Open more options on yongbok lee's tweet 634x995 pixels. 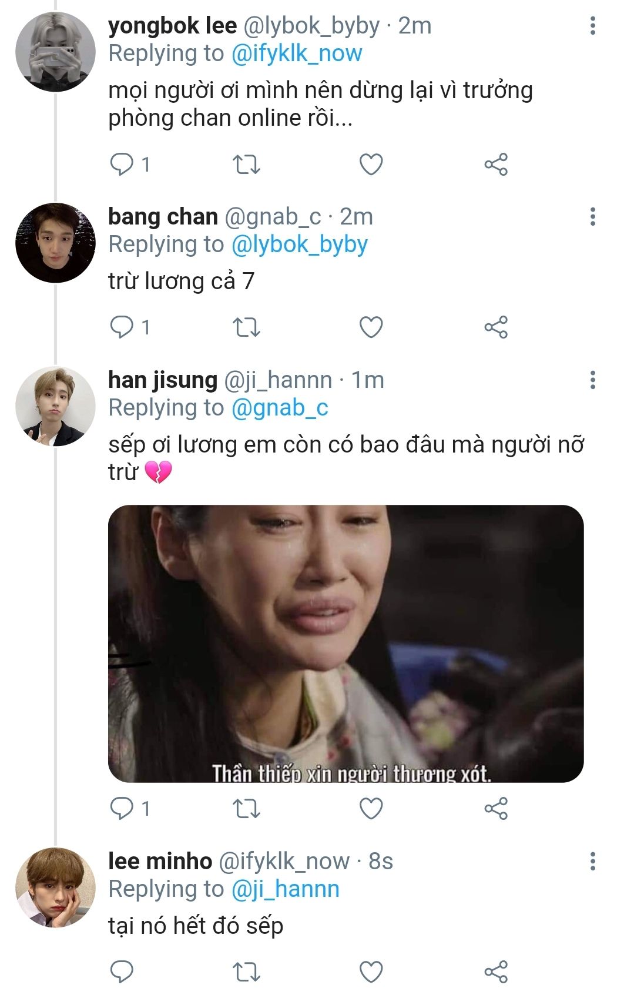pos(592,25)
